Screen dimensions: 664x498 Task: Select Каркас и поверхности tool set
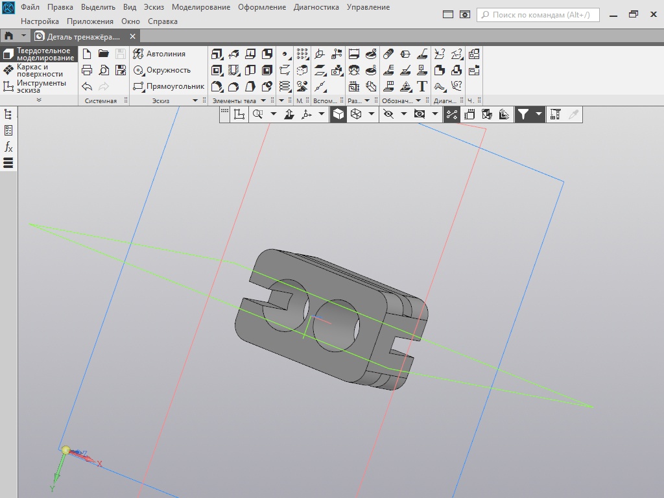tap(39, 70)
